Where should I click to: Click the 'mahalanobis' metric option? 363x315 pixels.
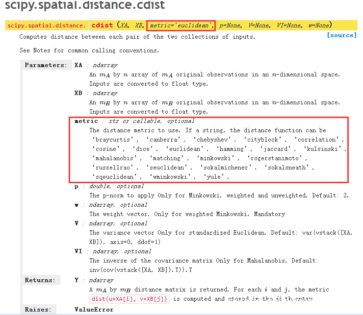point(115,158)
